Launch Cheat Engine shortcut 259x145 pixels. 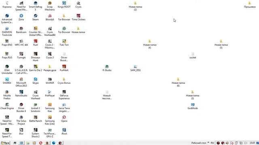[7, 106]
